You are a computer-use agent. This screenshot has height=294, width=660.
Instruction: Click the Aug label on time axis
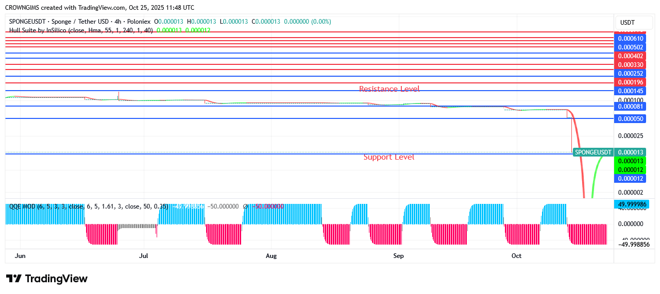coord(271,256)
